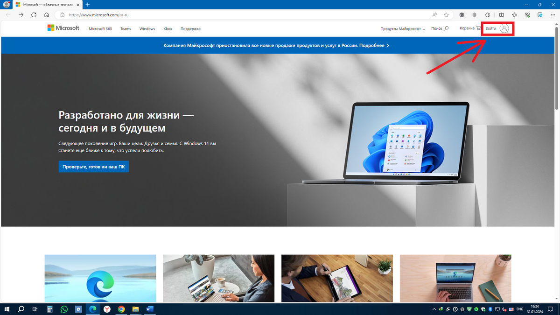
Task: Open the Extensions puzzle icon
Action: (488, 14)
